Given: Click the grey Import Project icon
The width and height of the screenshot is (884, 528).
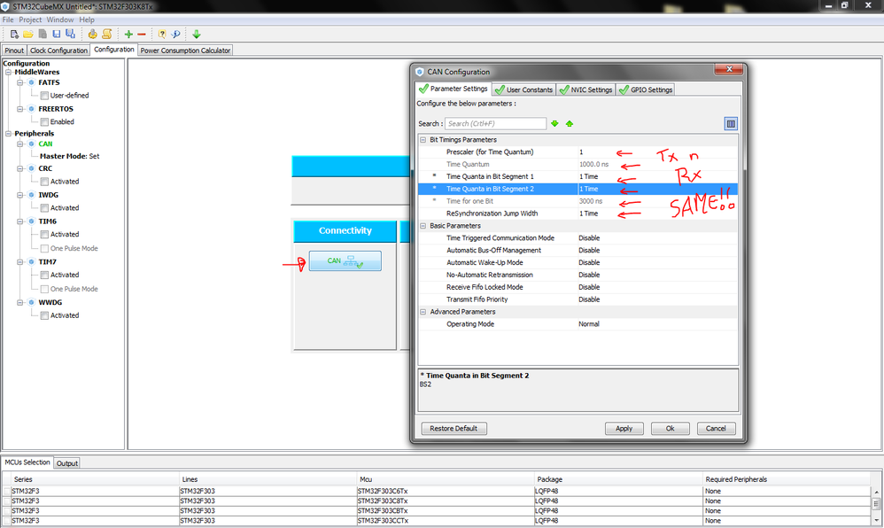Looking at the screenshot, I should click(x=43, y=35).
